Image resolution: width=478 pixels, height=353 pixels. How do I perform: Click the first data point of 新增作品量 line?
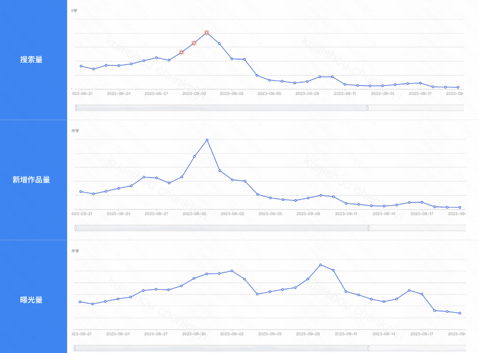click(81, 192)
